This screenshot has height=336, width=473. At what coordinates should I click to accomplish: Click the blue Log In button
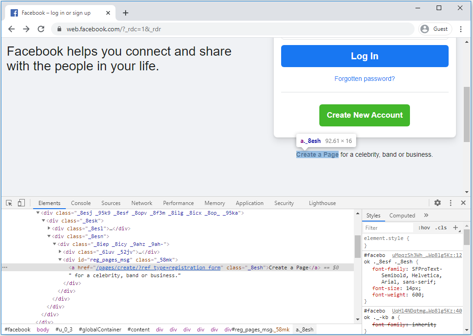click(x=365, y=56)
